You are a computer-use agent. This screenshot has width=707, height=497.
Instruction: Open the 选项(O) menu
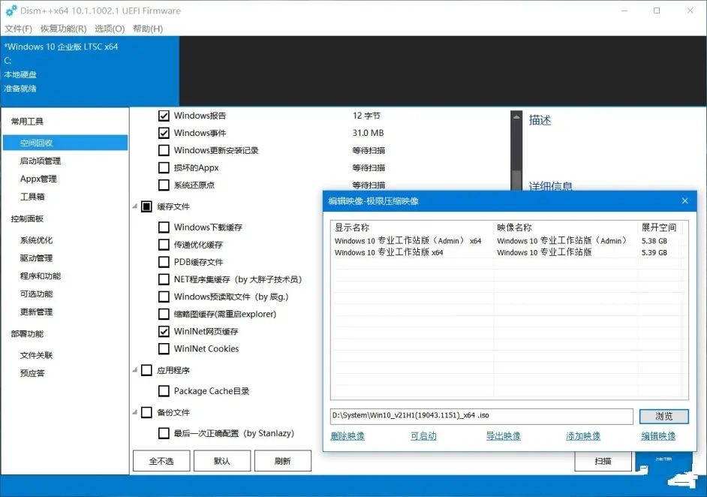tap(110, 29)
